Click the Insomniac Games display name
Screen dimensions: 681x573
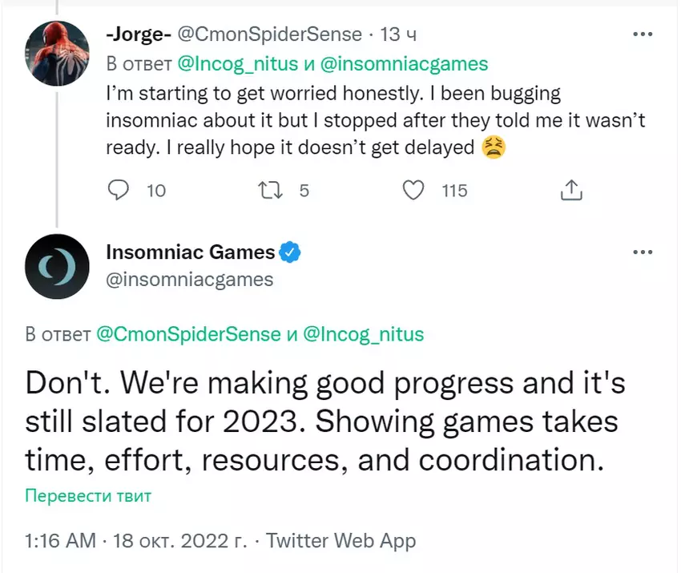(x=191, y=252)
